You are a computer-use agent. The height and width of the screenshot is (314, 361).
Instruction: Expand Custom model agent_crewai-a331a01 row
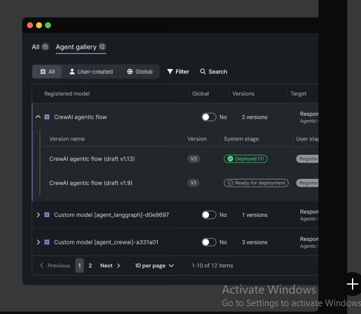pos(38,242)
